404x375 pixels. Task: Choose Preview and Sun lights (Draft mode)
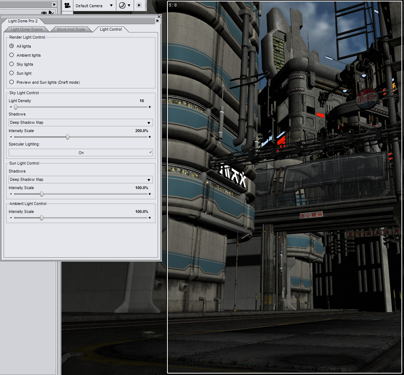pos(12,82)
